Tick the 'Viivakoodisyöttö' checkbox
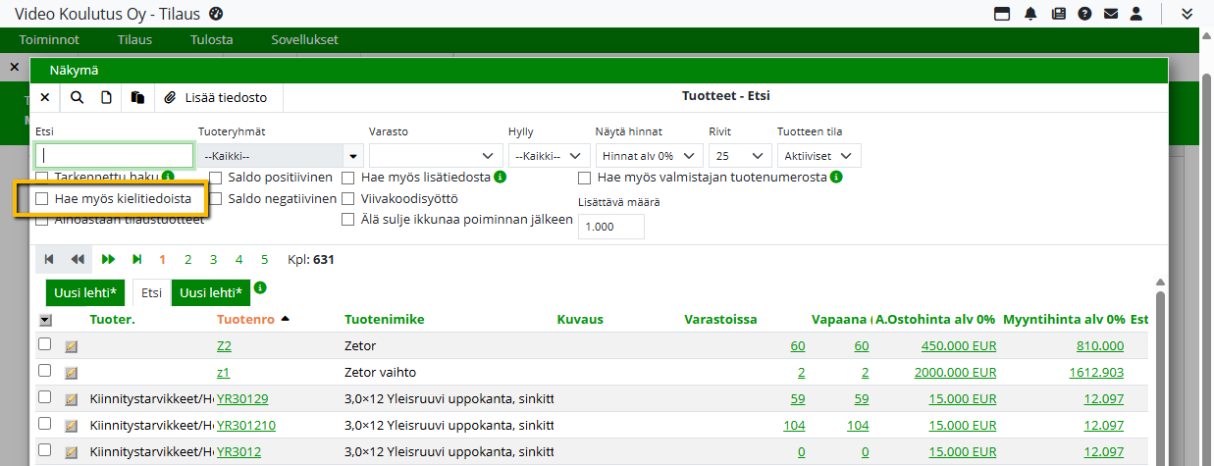 point(348,198)
